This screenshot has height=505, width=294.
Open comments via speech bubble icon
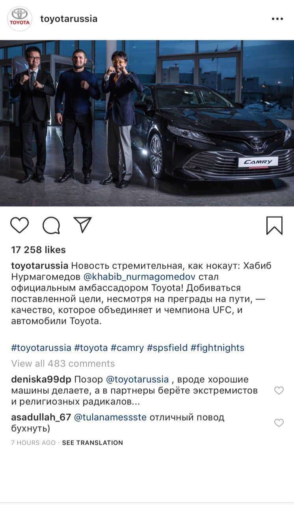coord(51,226)
